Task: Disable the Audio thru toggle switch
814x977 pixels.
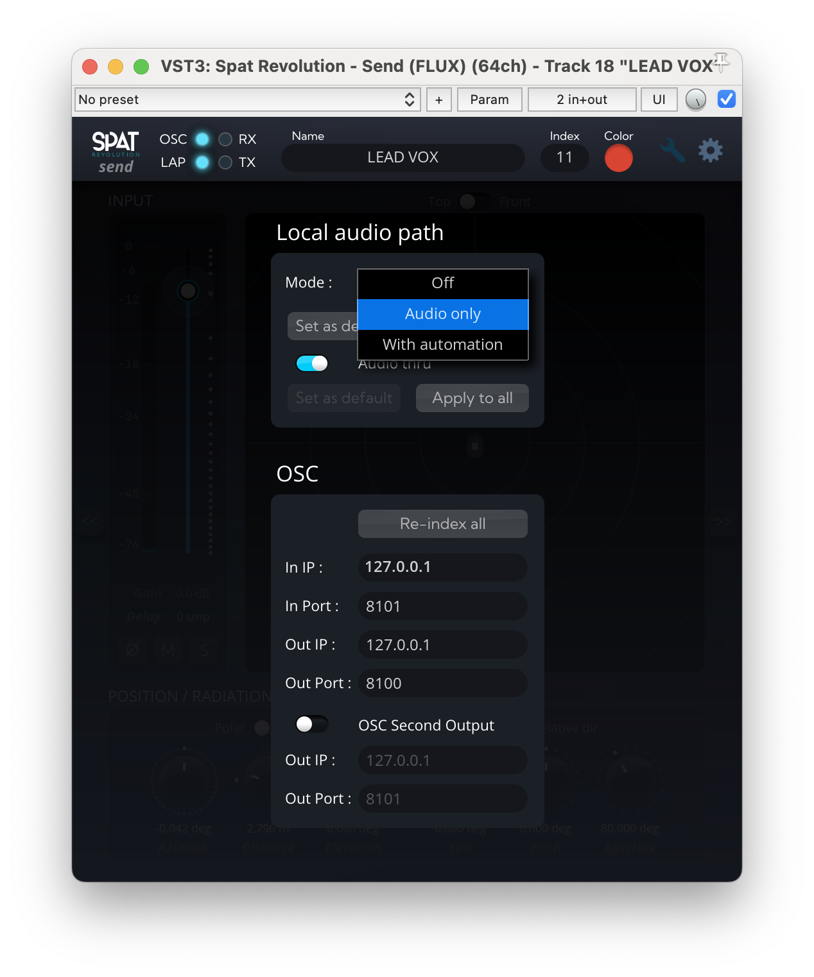Action: click(x=312, y=363)
